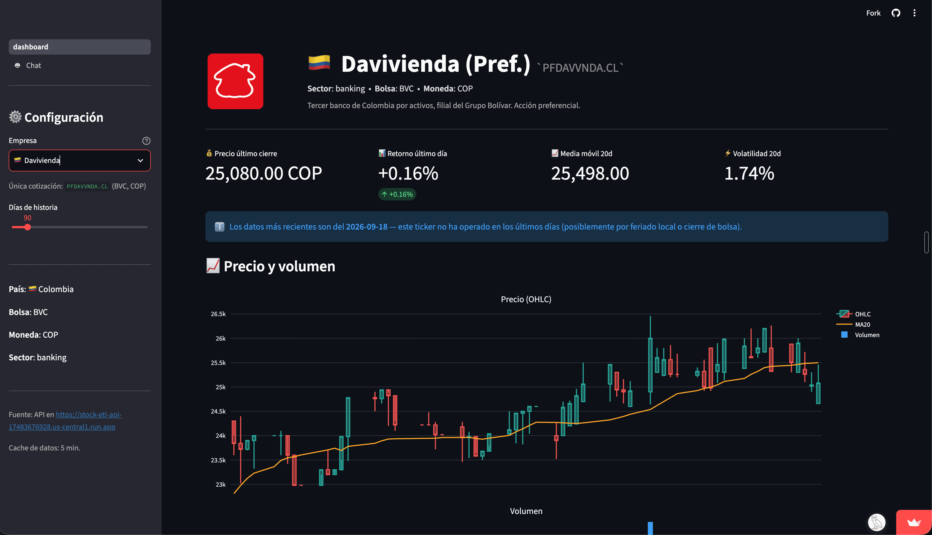The image size is (932, 535).
Task: Open the Chat page
Action: pyautogui.click(x=79, y=66)
